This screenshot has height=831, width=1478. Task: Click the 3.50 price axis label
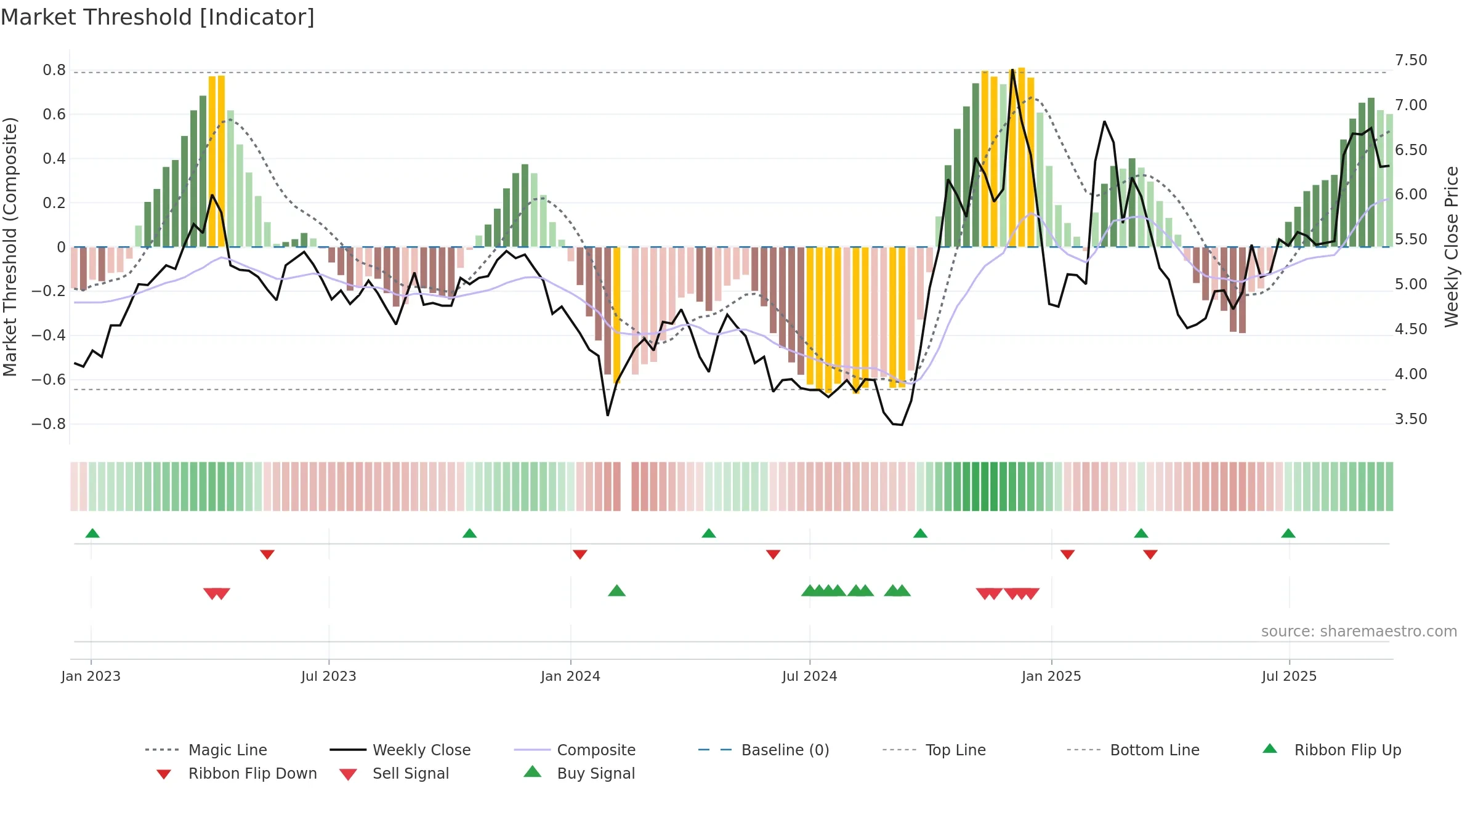click(x=1411, y=419)
